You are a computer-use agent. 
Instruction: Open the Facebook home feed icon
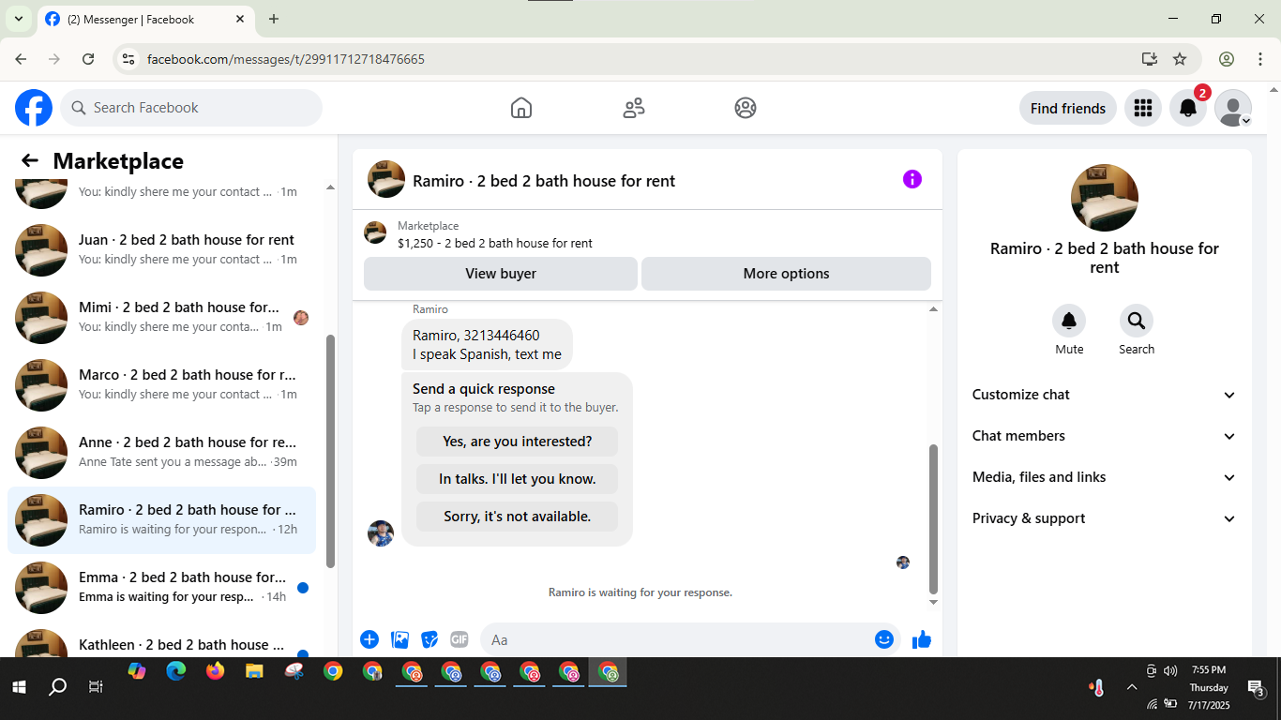pyautogui.click(x=521, y=108)
